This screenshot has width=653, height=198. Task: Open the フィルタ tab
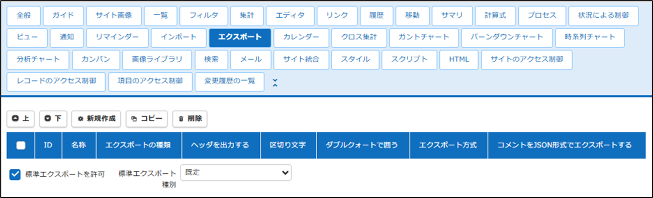(x=204, y=16)
